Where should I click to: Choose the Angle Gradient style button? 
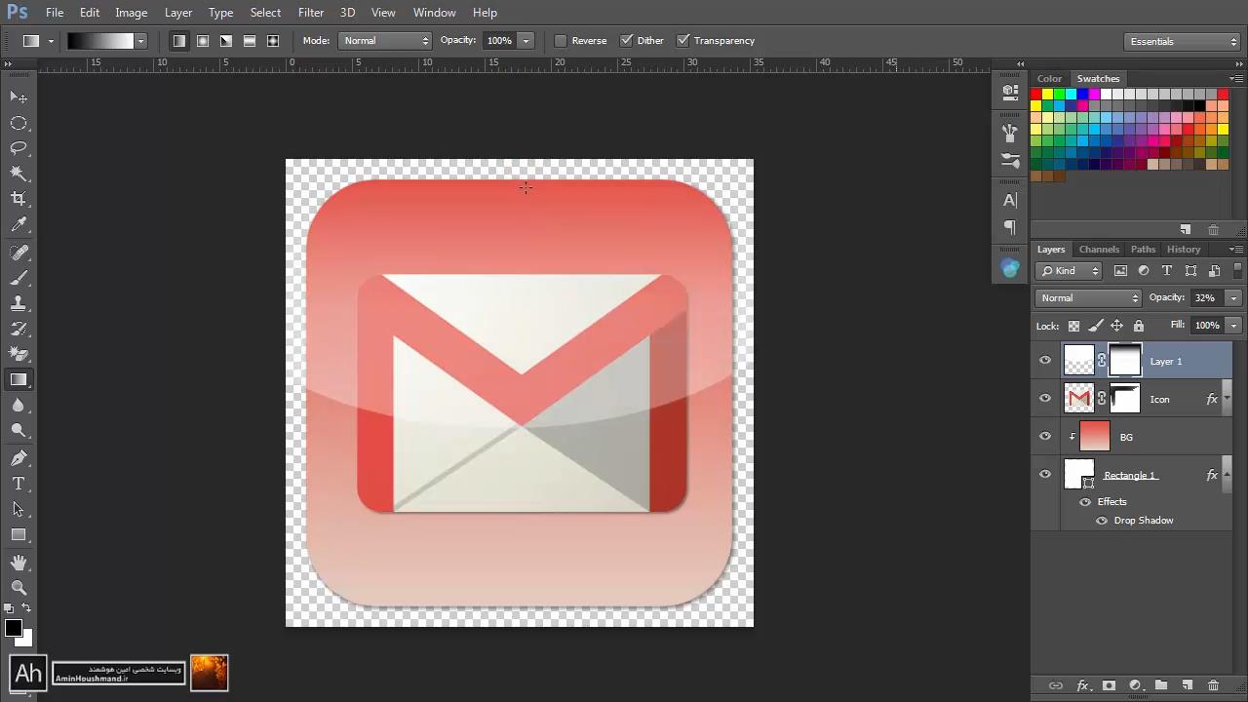(226, 41)
